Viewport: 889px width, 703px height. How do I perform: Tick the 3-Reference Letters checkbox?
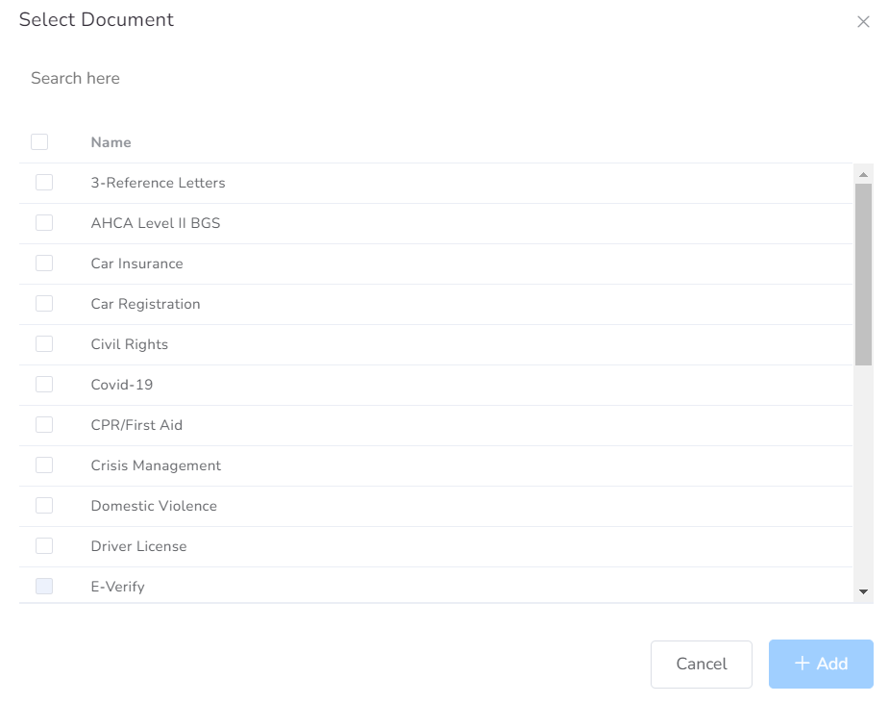tap(44, 183)
